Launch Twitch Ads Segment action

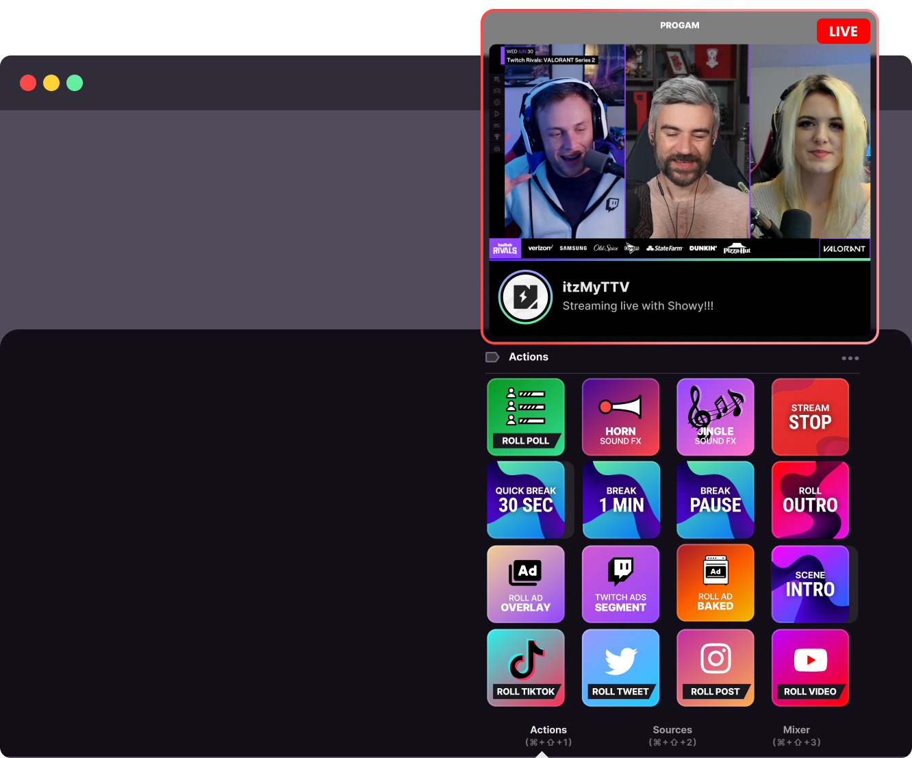(x=620, y=584)
